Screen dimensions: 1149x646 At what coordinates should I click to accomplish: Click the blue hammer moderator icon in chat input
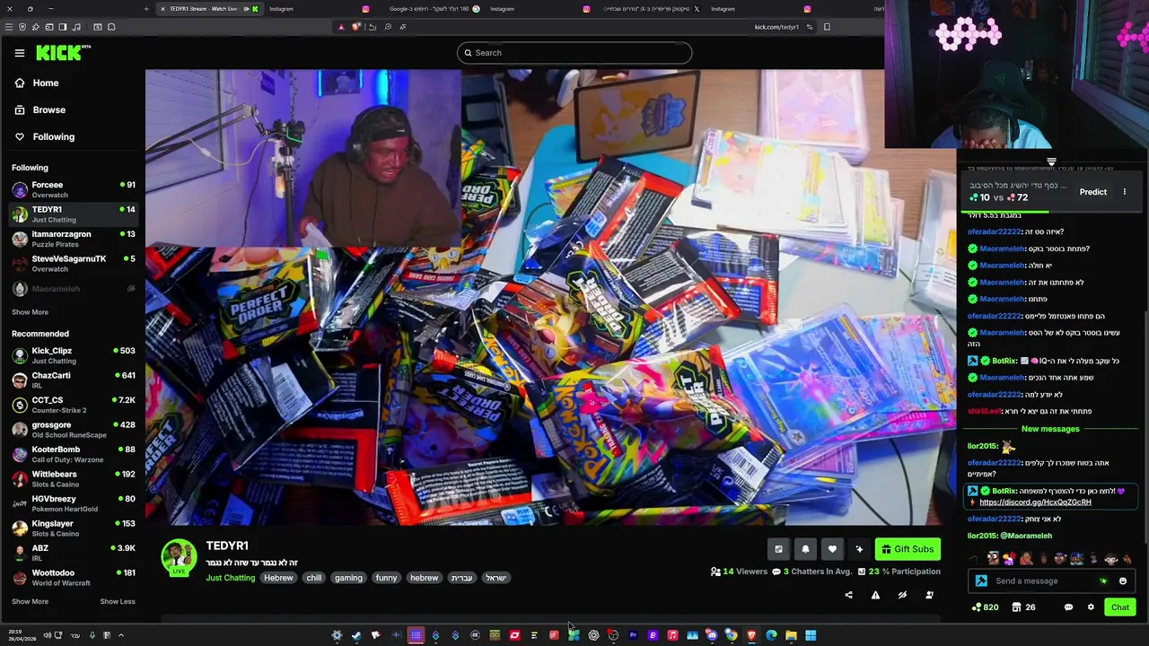pos(981,581)
